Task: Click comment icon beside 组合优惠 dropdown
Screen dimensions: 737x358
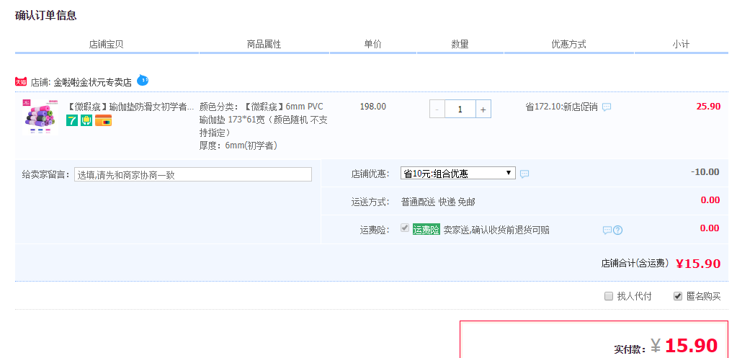Action: click(x=524, y=174)
